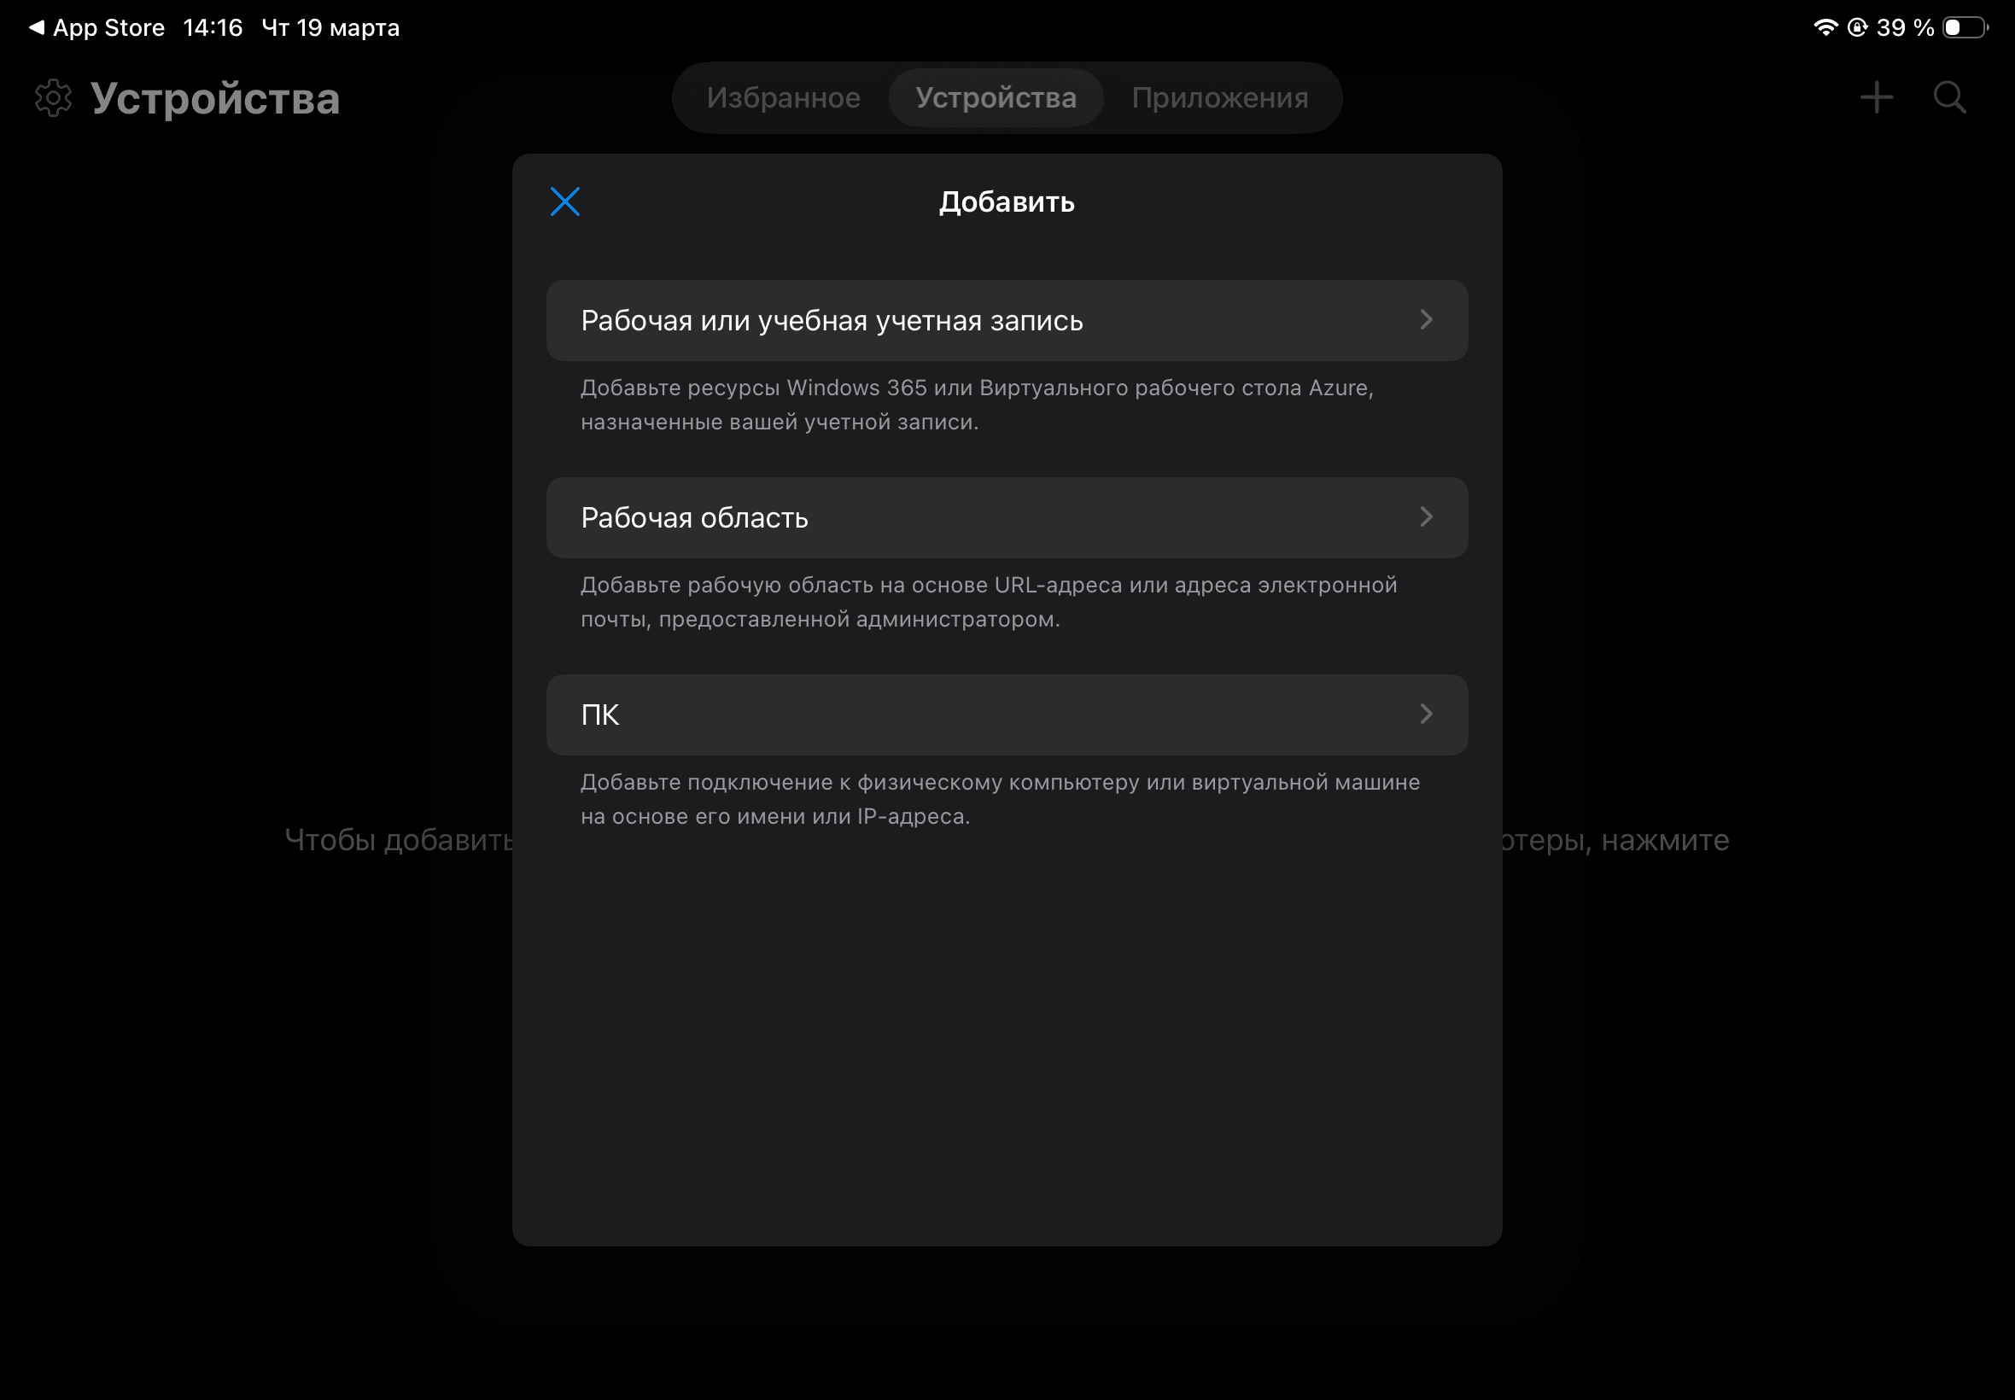Switch to the Избранное tab
Viewport: 2015px width, 1400px height.
tap(783, 97)
